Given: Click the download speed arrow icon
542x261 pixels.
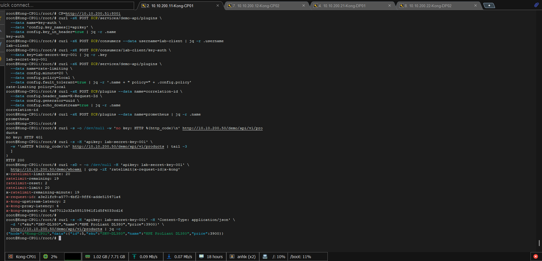Looking at the screenshot, I should [x=169, y=256].
